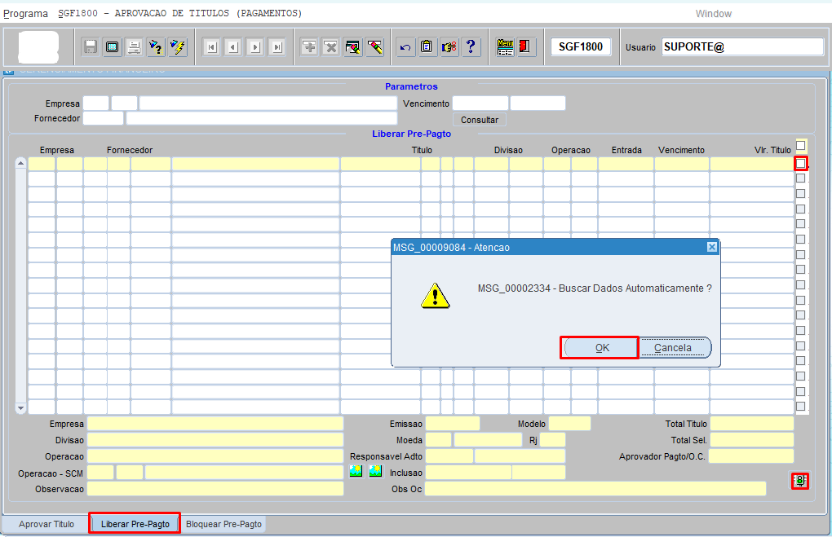Click the red exit door icon
Image resolution: width=832 pixels, height=537 pixels.
[525, 47]
